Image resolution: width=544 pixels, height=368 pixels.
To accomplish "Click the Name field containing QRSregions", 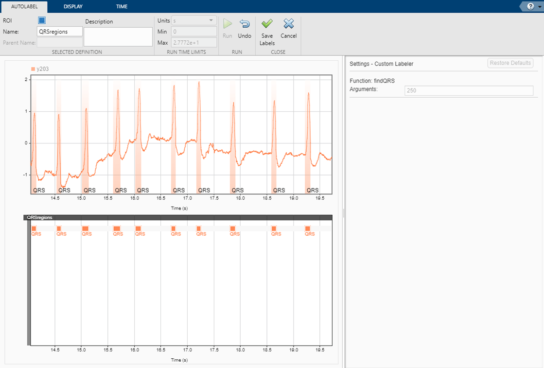I will pos(60,32).
